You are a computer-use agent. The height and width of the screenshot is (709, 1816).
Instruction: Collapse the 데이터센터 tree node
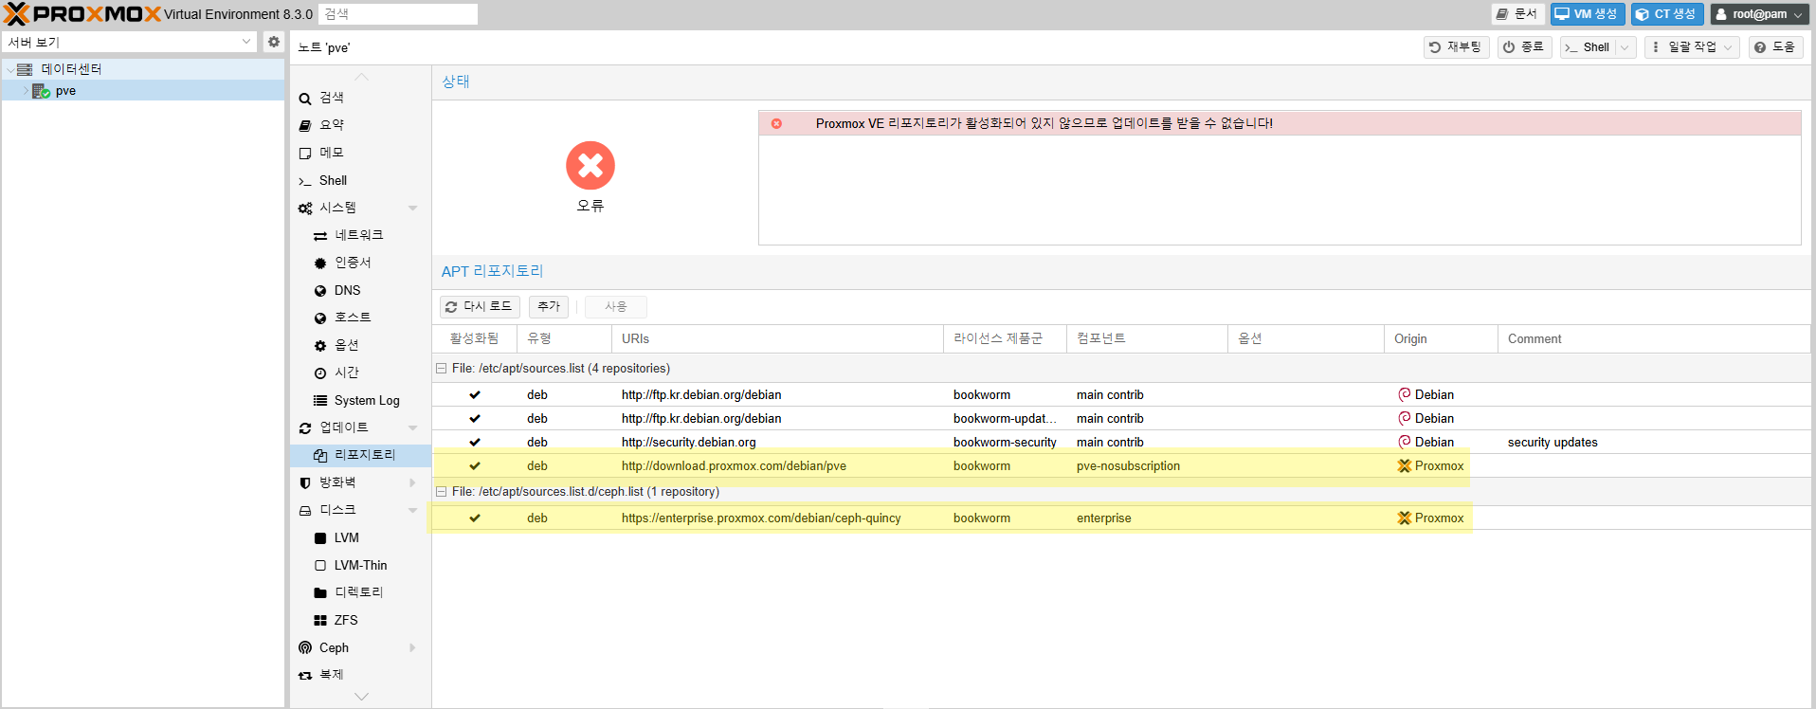click(10, 69)
